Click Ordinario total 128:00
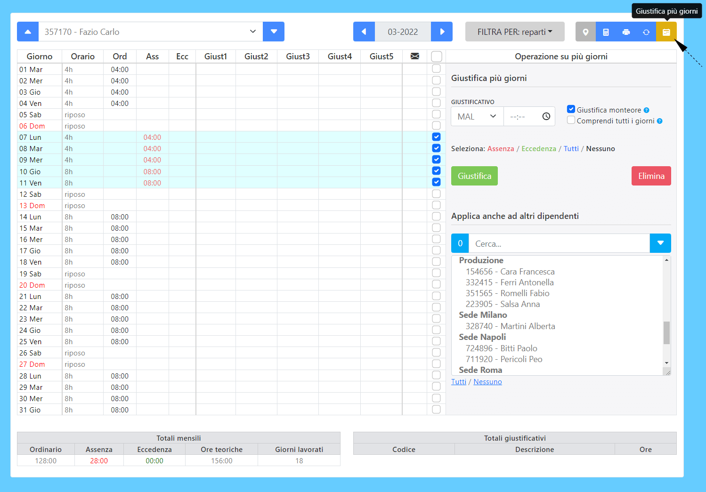Viewport: 706px width, 492px height. pyautogui.click(x=46, y=461)
